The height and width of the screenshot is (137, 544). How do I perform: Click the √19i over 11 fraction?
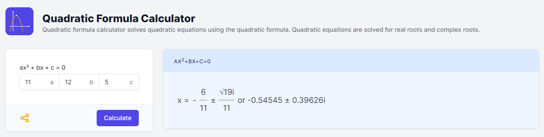[227, 100]
